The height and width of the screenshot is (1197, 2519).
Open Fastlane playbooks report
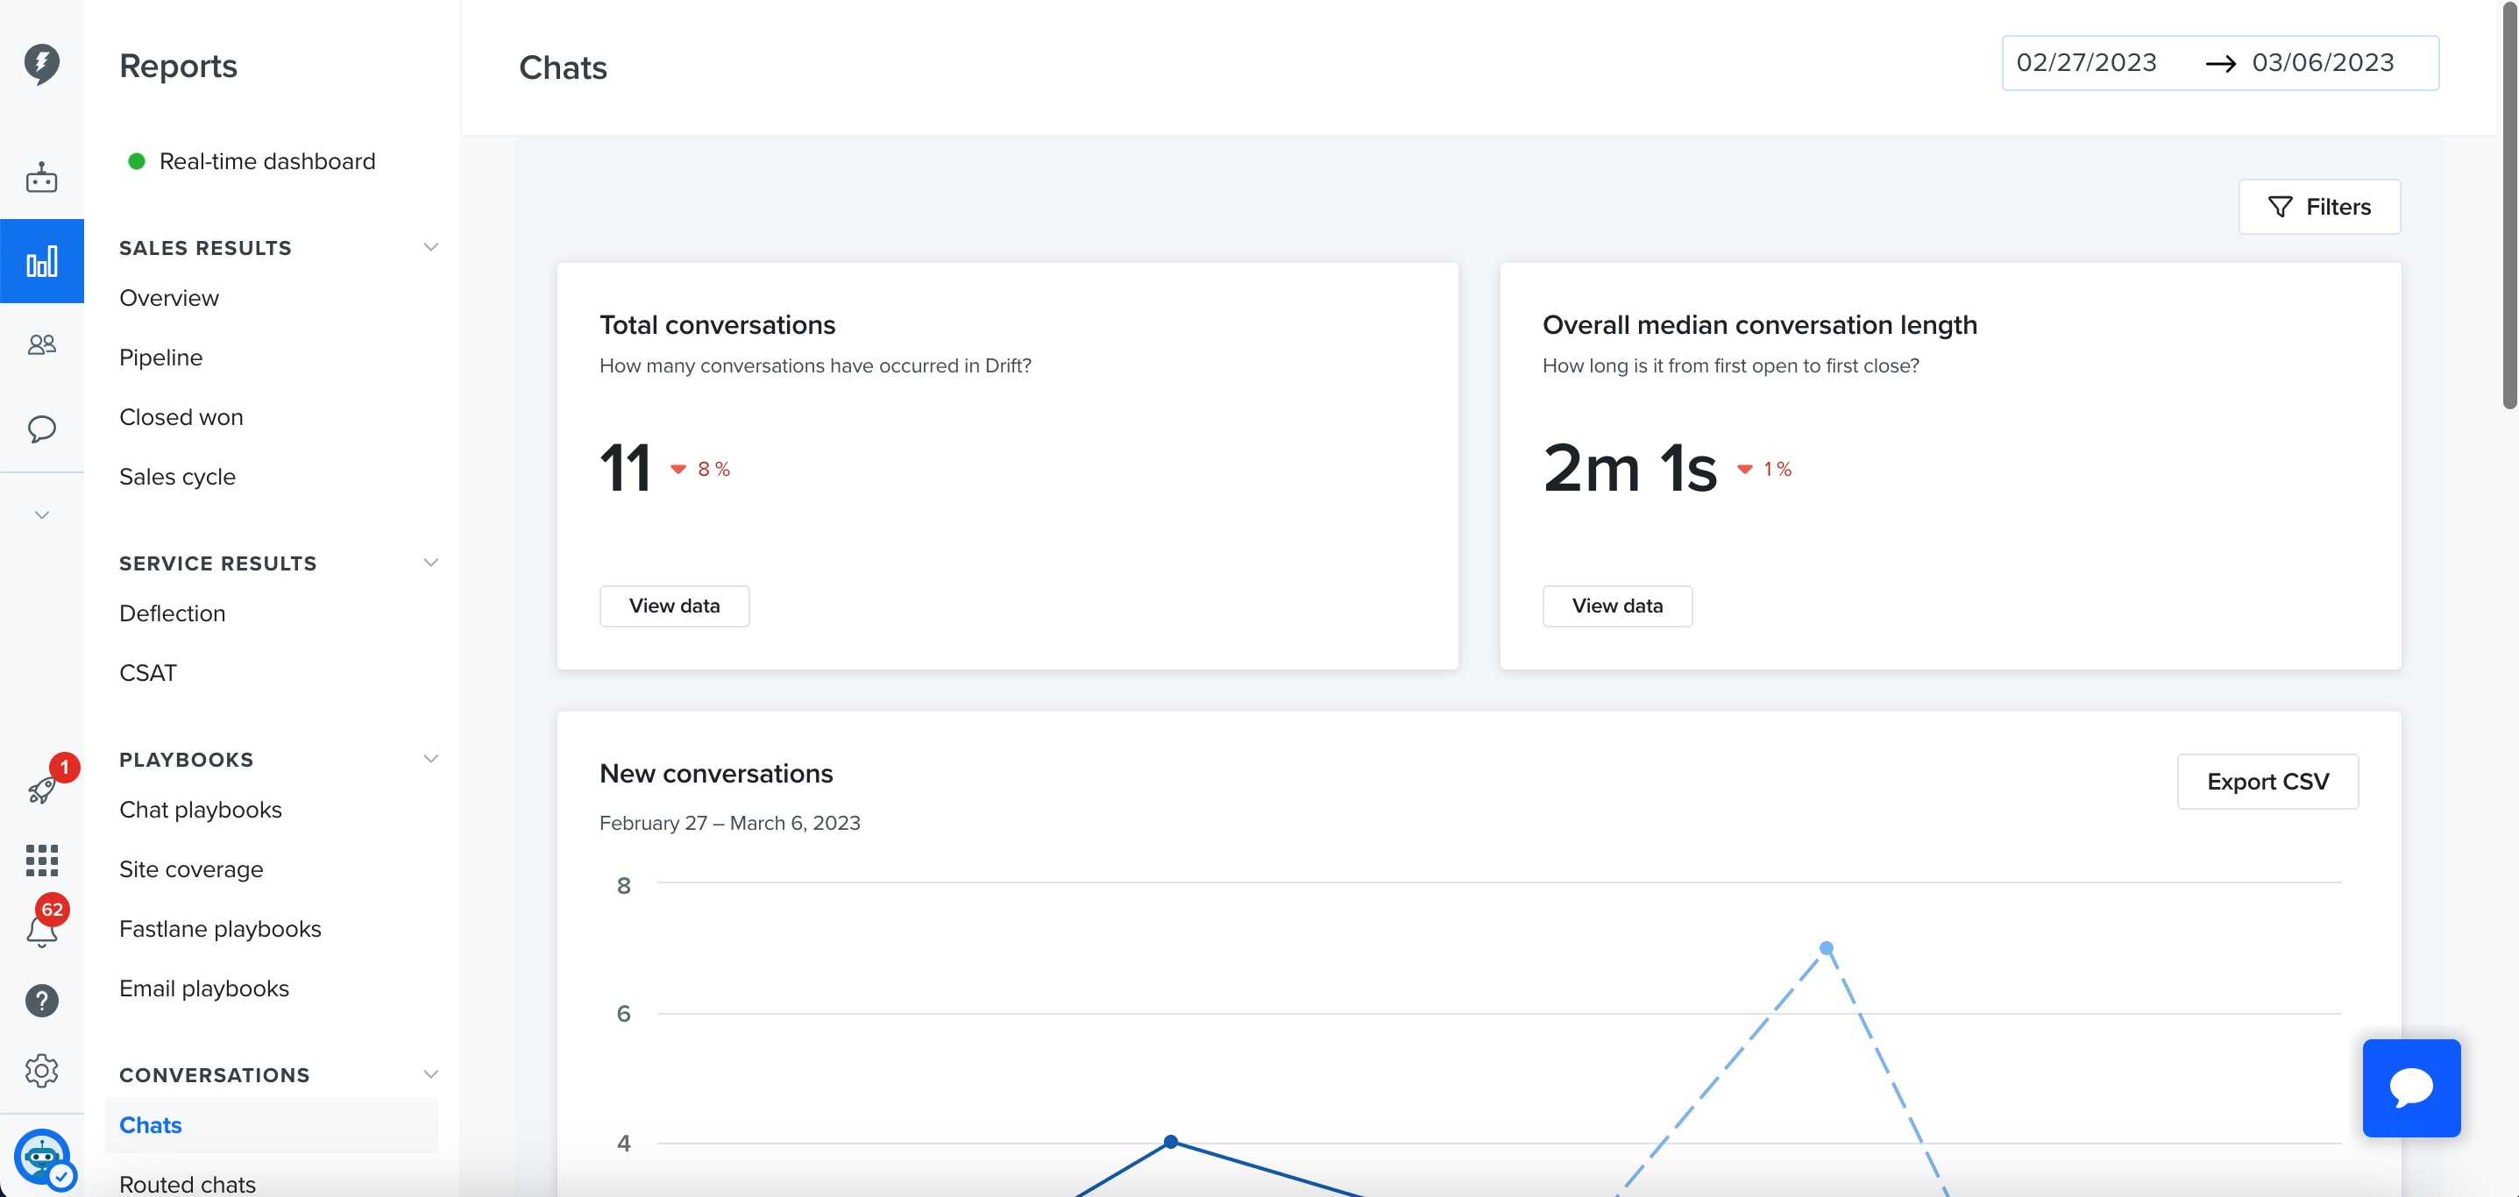pos(220,929)
